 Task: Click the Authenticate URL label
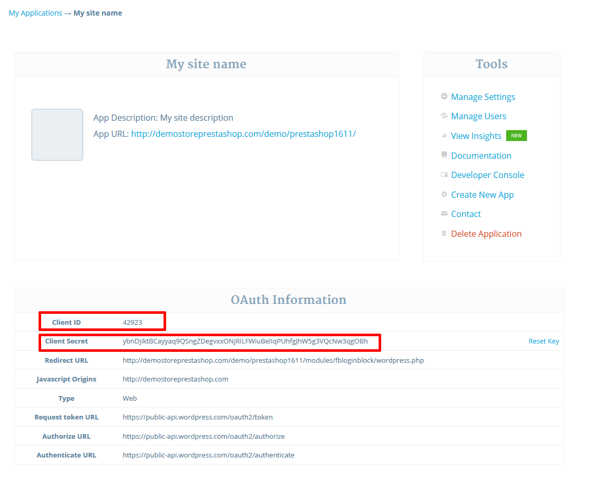[x=67, y=455]
